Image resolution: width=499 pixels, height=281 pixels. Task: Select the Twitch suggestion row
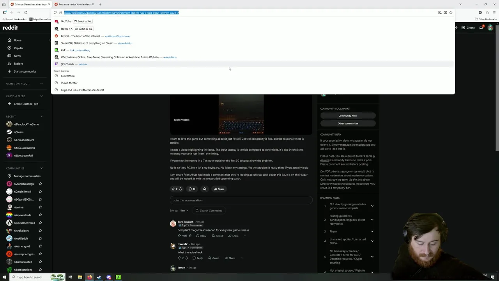[x=253, y=64]
